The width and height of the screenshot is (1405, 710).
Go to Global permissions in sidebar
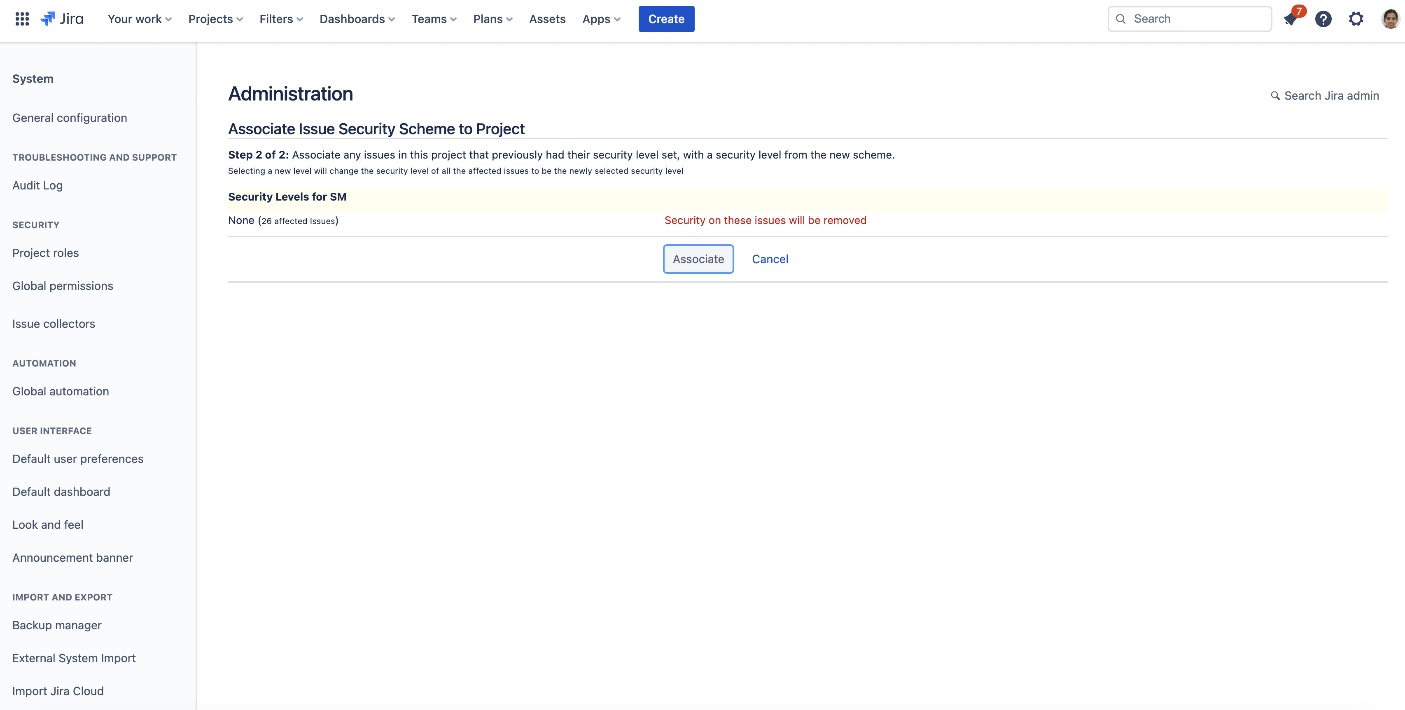[63, 286]
